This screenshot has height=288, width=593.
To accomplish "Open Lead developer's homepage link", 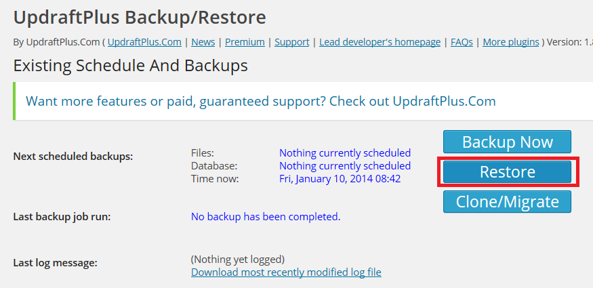I will coord(380,42).
